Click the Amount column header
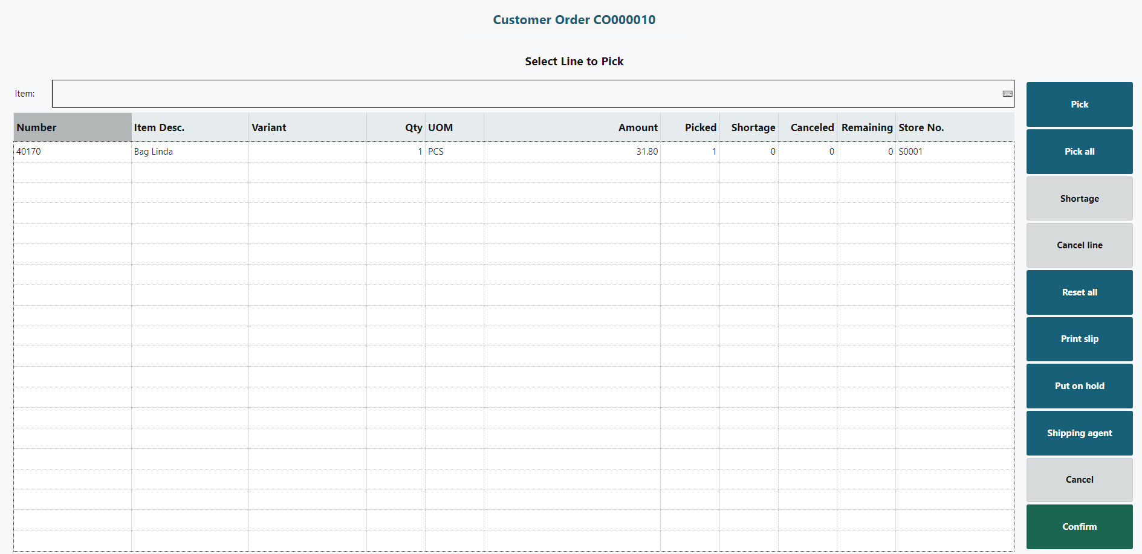This screenshot has width=1142, height=554. (x=637, y=127)
